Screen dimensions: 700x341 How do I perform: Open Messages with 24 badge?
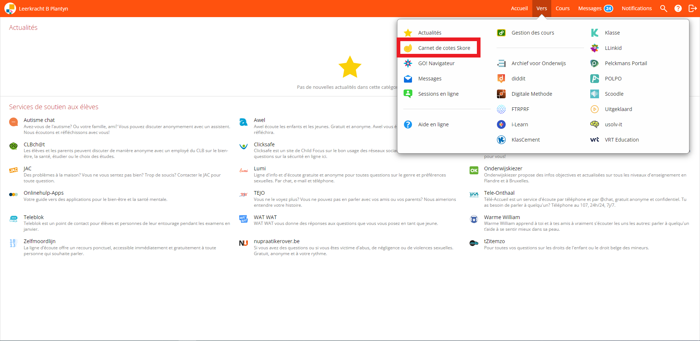596,8
